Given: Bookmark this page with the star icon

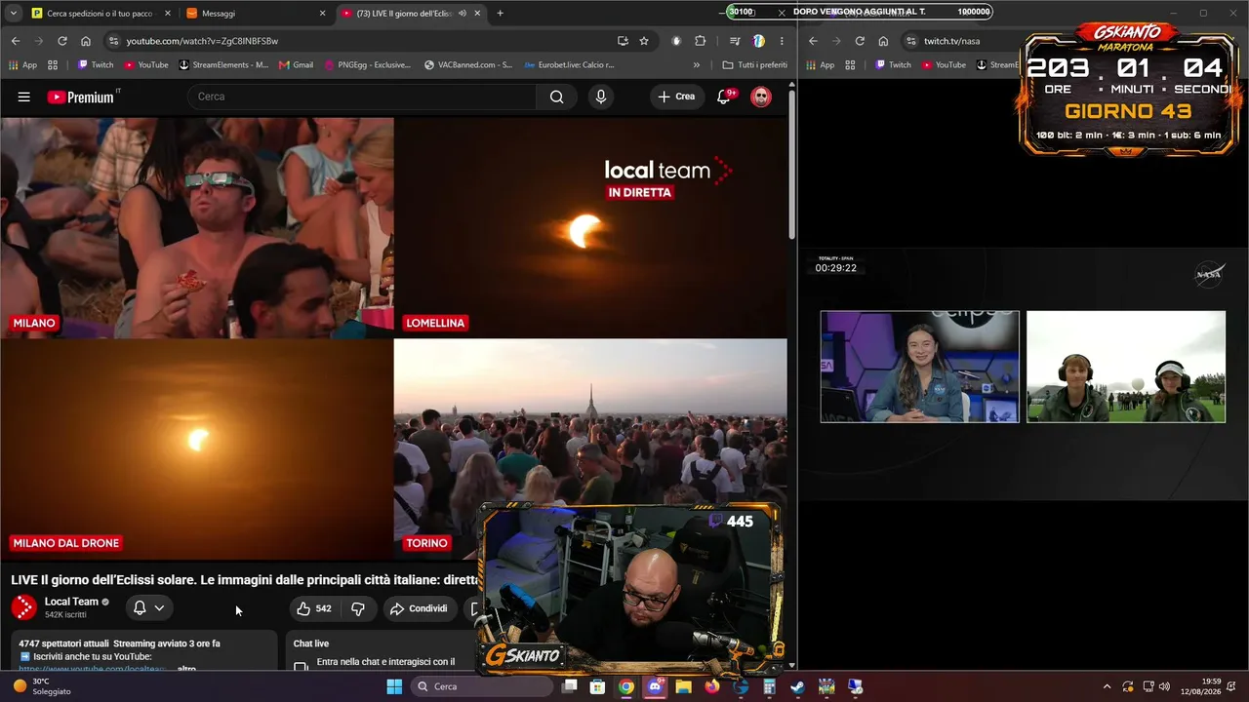Looking at the screenshot, I should tap(644, 41).
